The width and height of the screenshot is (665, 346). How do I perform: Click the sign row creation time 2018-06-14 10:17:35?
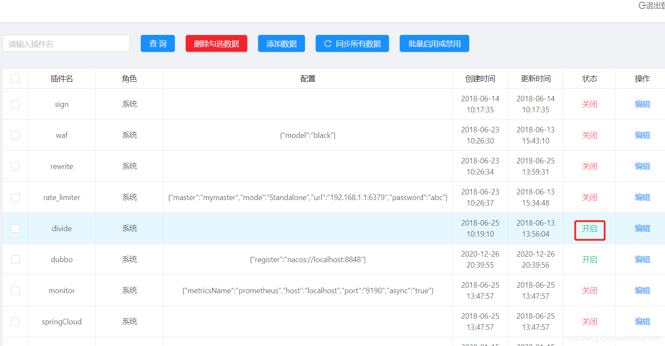(480, 104)
